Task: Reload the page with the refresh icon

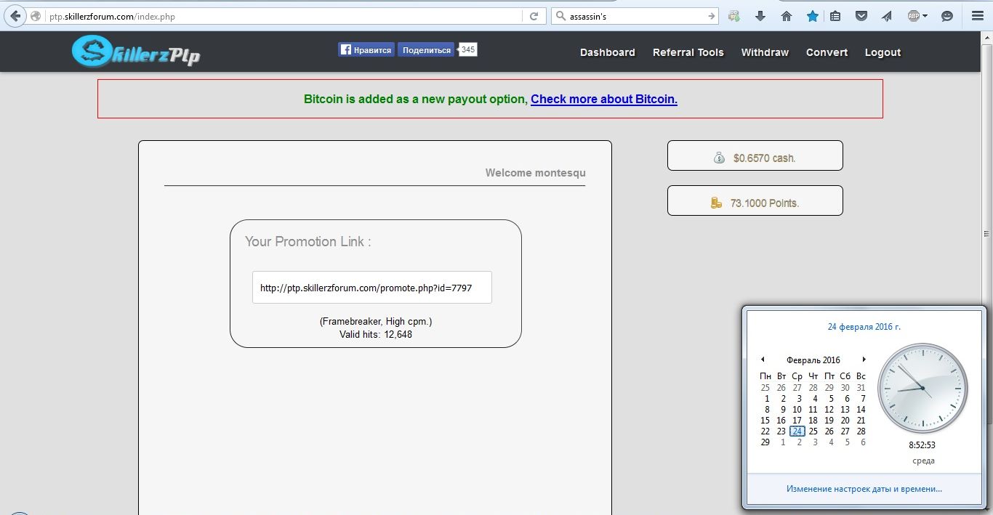Action: tap(534, 16)
